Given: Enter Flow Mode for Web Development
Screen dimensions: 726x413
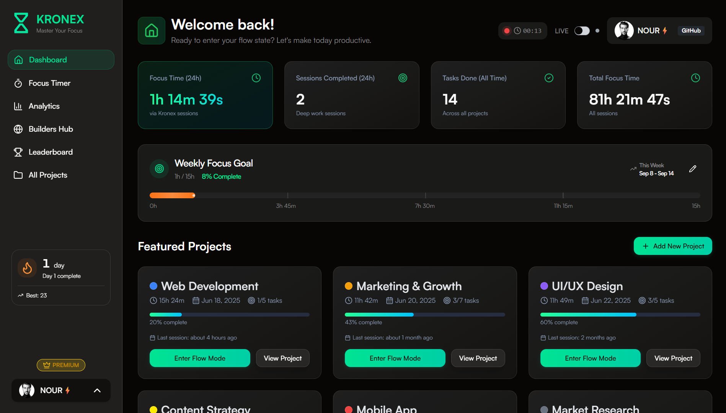Looking at the screenshot, I should 200,358.
